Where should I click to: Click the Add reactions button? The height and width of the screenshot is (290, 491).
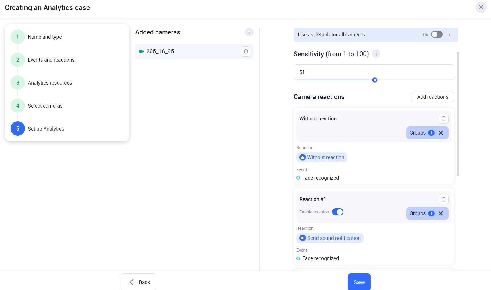tap(432, 97)
